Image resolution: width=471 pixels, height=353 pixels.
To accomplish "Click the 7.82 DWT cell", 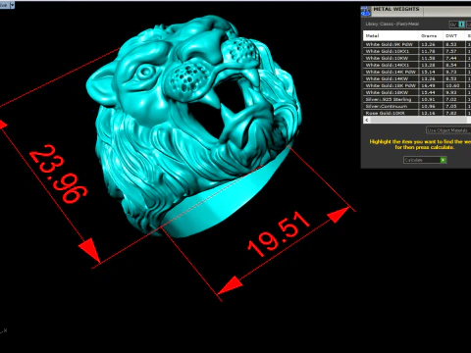I will (x=453, y=113).
